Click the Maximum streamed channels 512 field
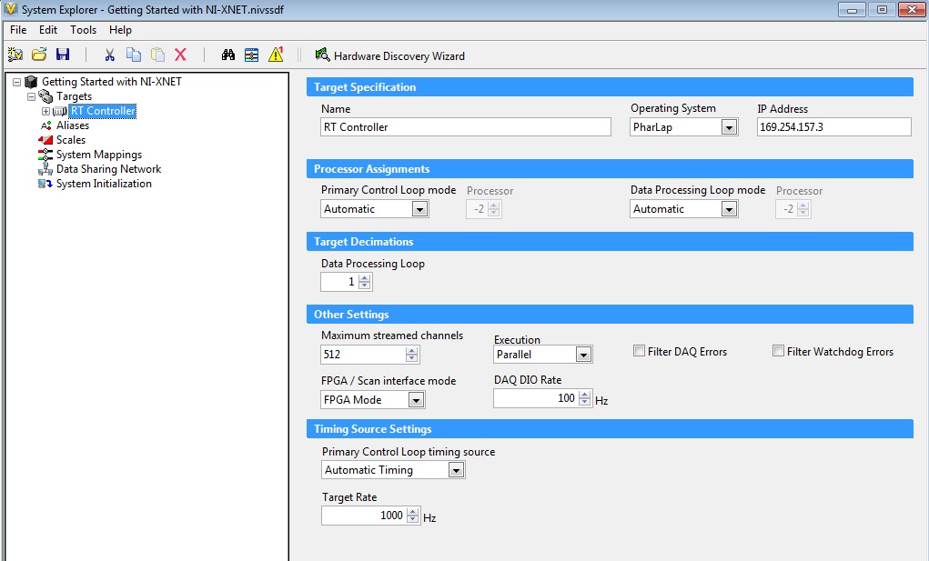 pyautogui.click(x=364, y=355)
